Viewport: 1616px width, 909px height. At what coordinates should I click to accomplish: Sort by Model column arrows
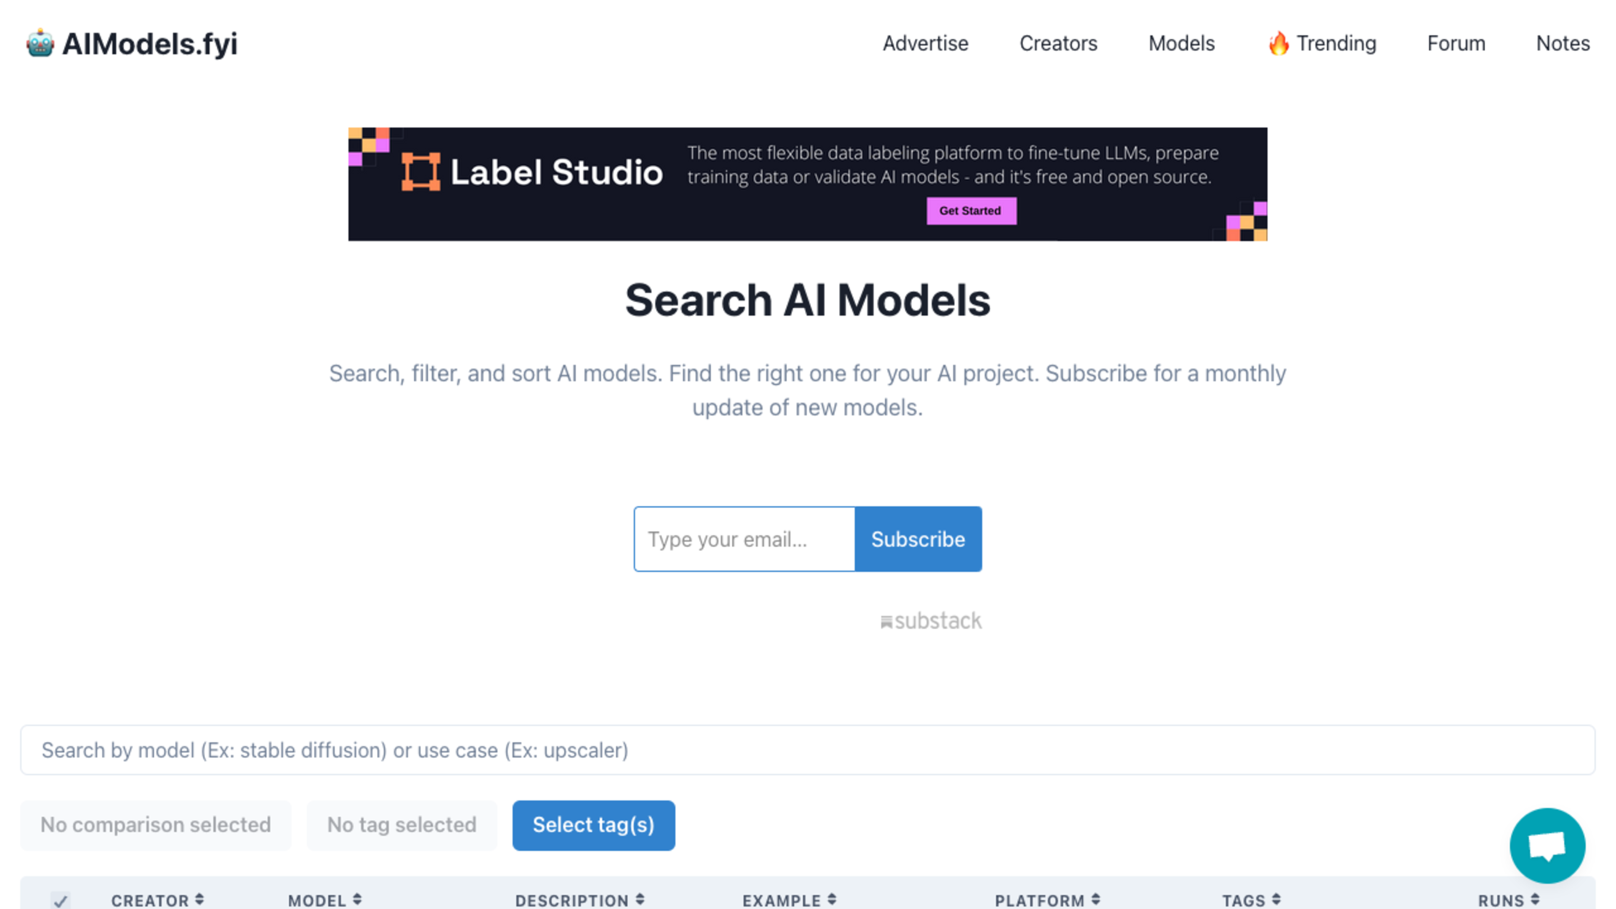[x=357, y=899]
